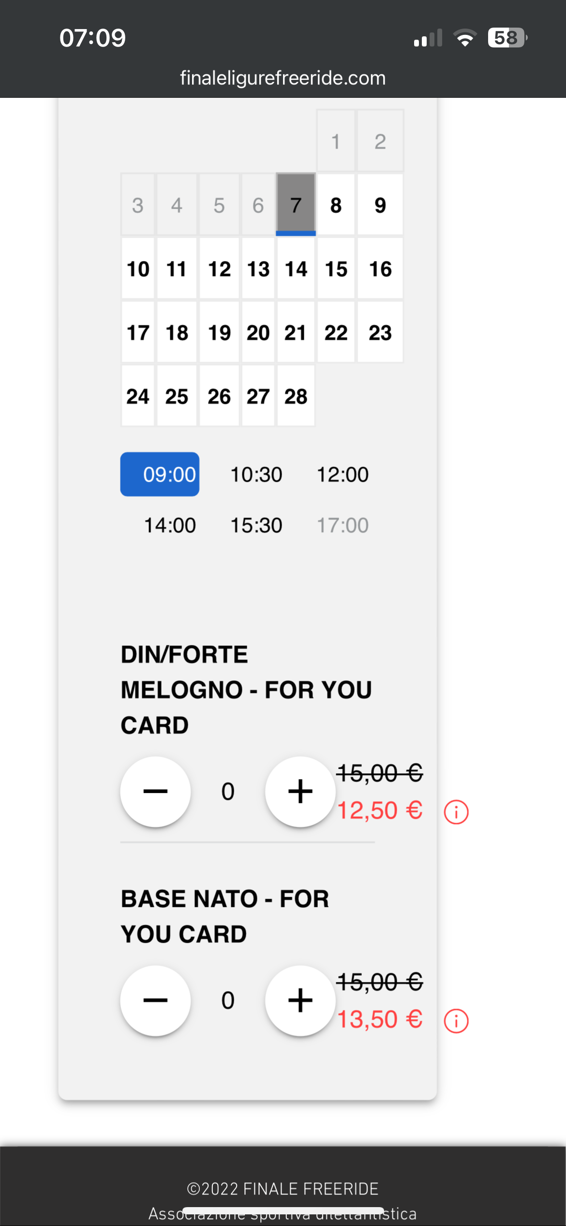Pick the 12:00 time slot
Image resolution: width=566 pixels, height=1226 pixels.
coord(343,475)
